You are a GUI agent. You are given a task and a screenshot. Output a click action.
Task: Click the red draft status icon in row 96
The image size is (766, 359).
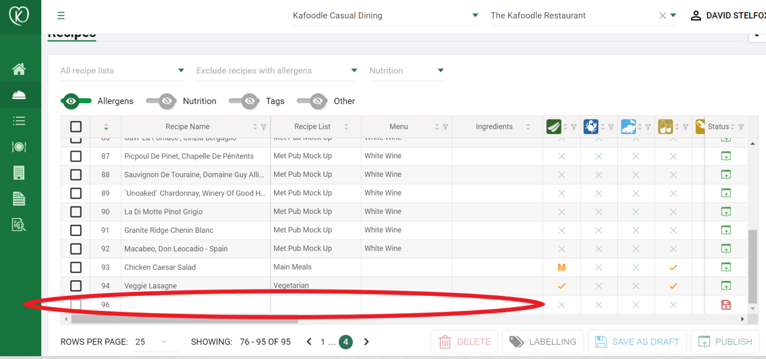click(725, 304)
